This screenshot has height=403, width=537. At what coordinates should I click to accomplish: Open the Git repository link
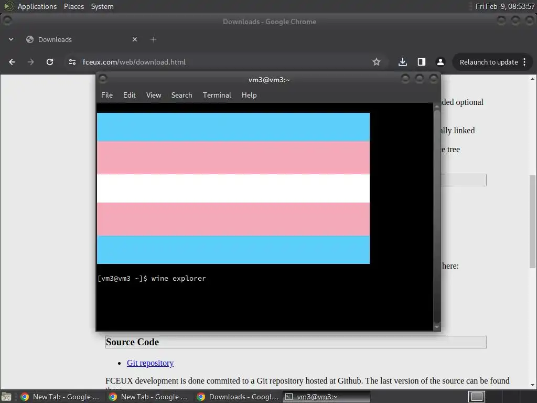[x=150, y=363]
